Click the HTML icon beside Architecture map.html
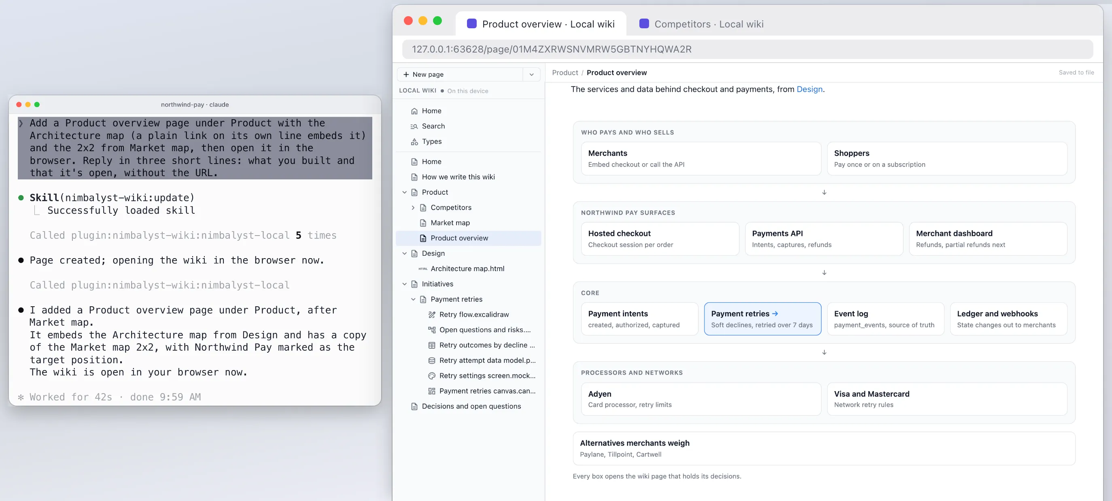 423,269
